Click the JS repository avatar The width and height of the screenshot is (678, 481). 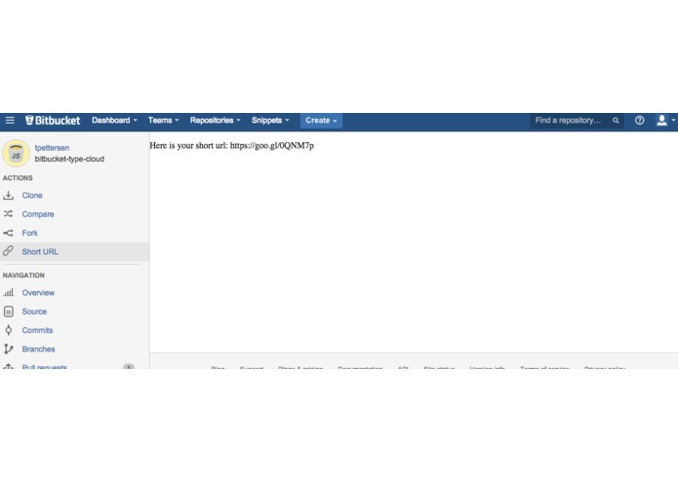click(16, 153)
